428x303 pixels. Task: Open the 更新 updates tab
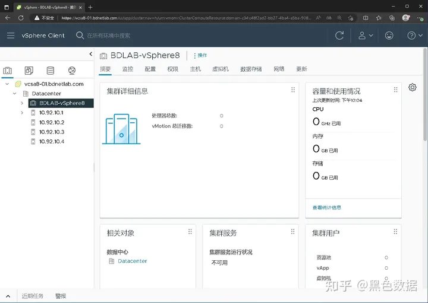[301, 69]
